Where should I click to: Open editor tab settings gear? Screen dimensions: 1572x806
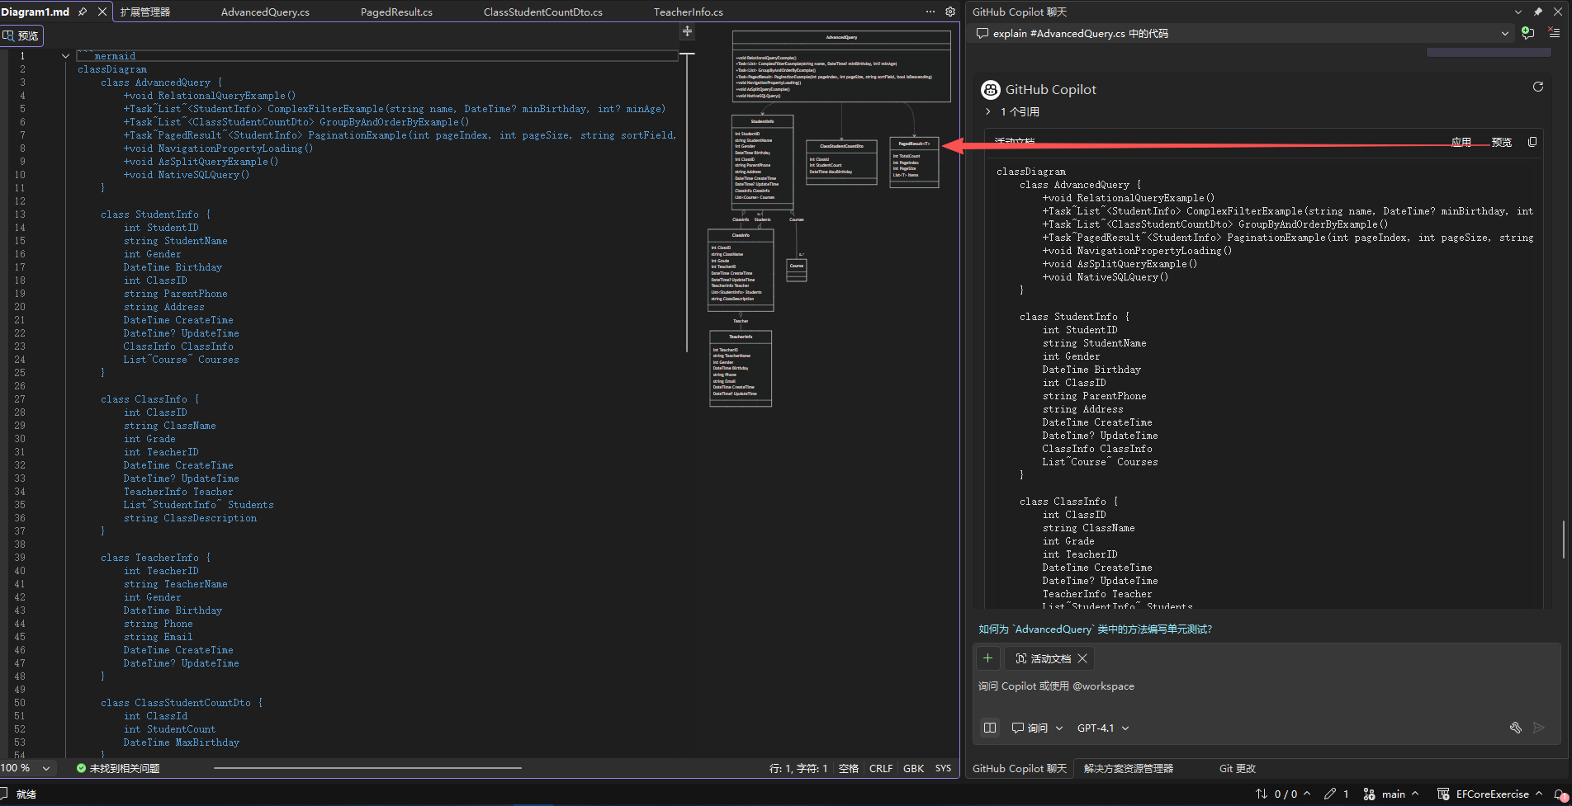(x=950, y=12)
